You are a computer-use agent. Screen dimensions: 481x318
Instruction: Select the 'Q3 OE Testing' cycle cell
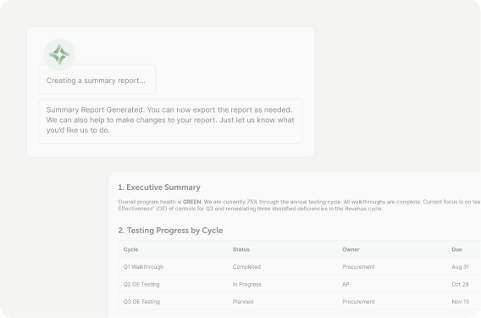point(141,302)
